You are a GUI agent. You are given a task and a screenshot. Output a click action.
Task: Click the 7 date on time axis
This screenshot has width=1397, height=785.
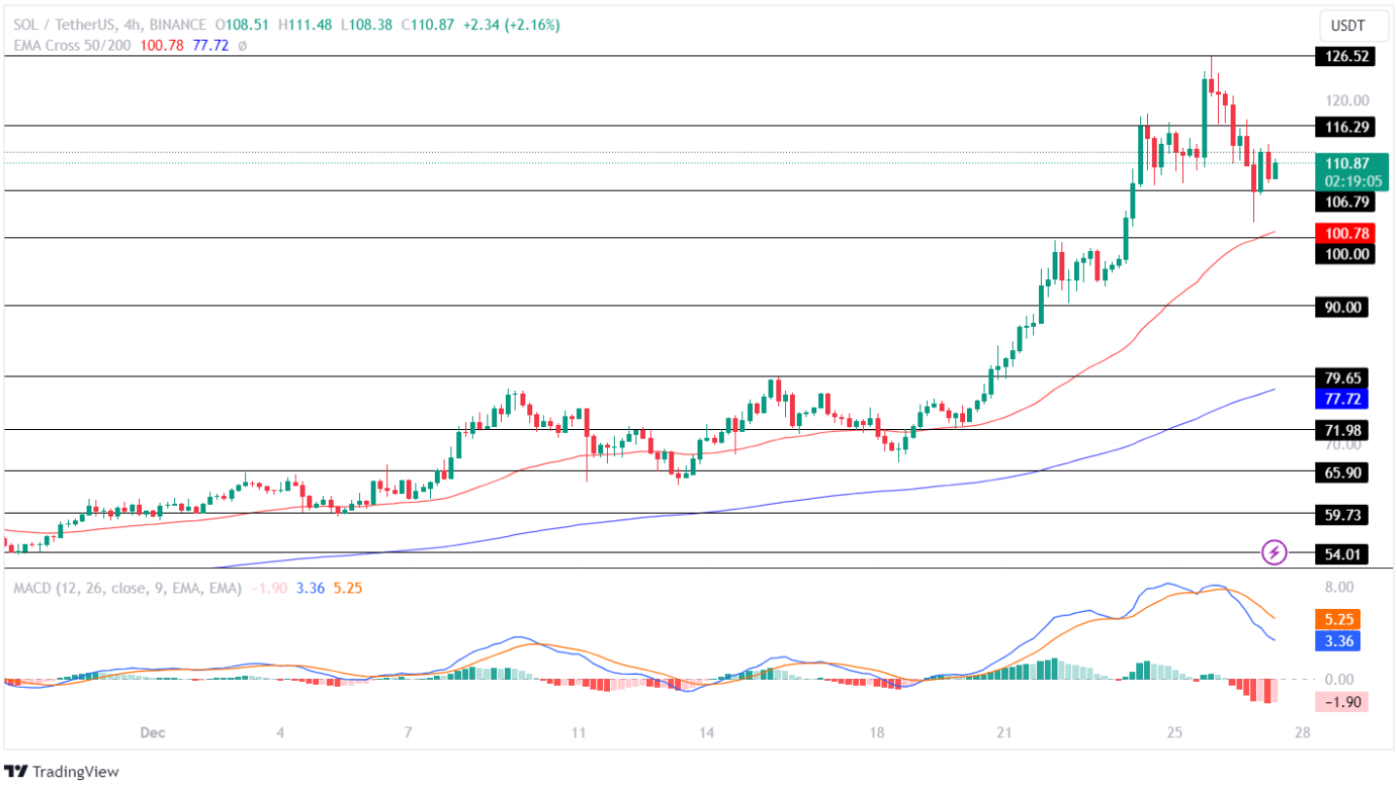(409, 732)
